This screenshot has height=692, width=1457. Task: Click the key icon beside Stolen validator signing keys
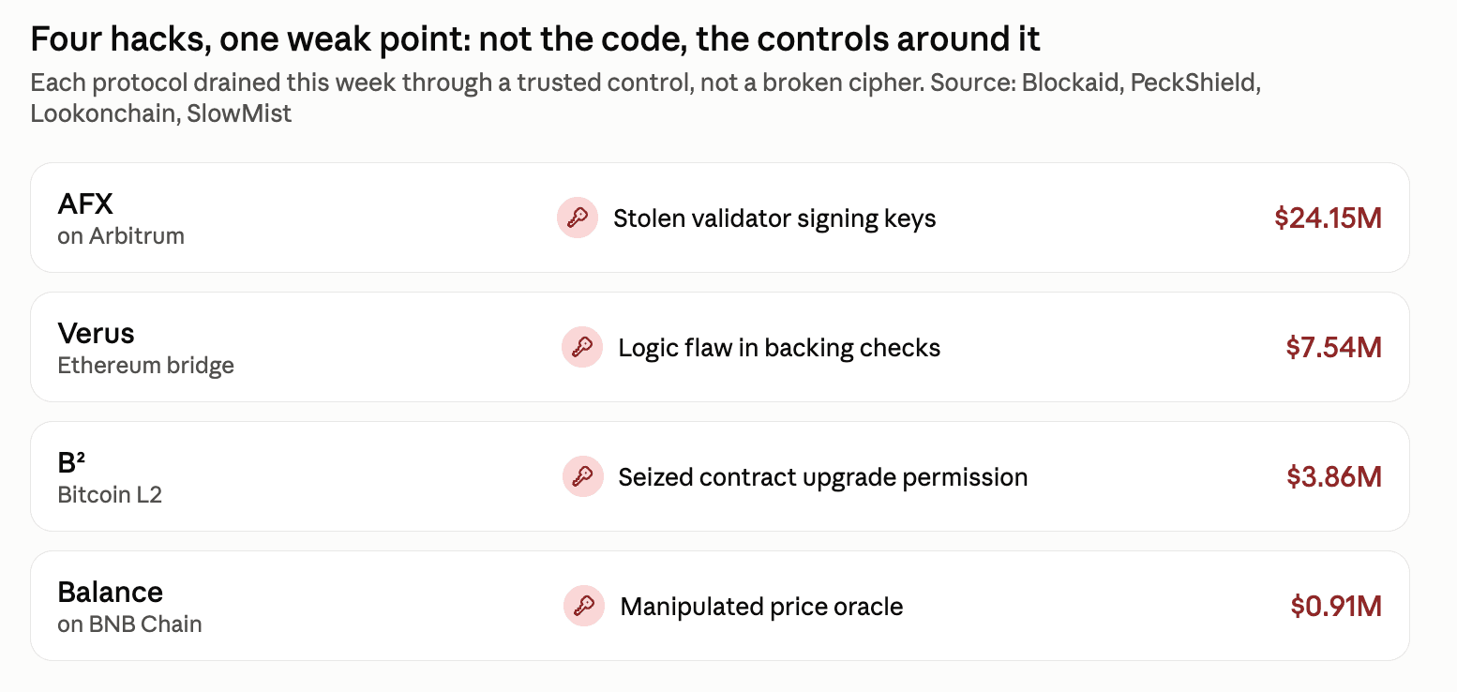[578, 218]
